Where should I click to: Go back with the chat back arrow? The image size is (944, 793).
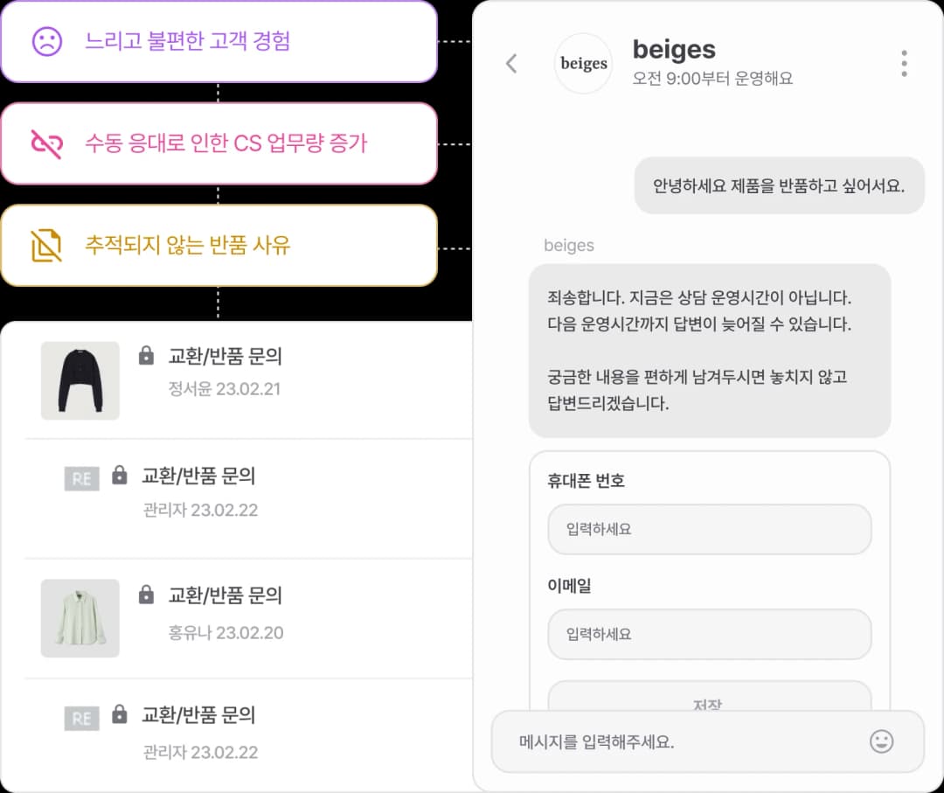[512, 63]
